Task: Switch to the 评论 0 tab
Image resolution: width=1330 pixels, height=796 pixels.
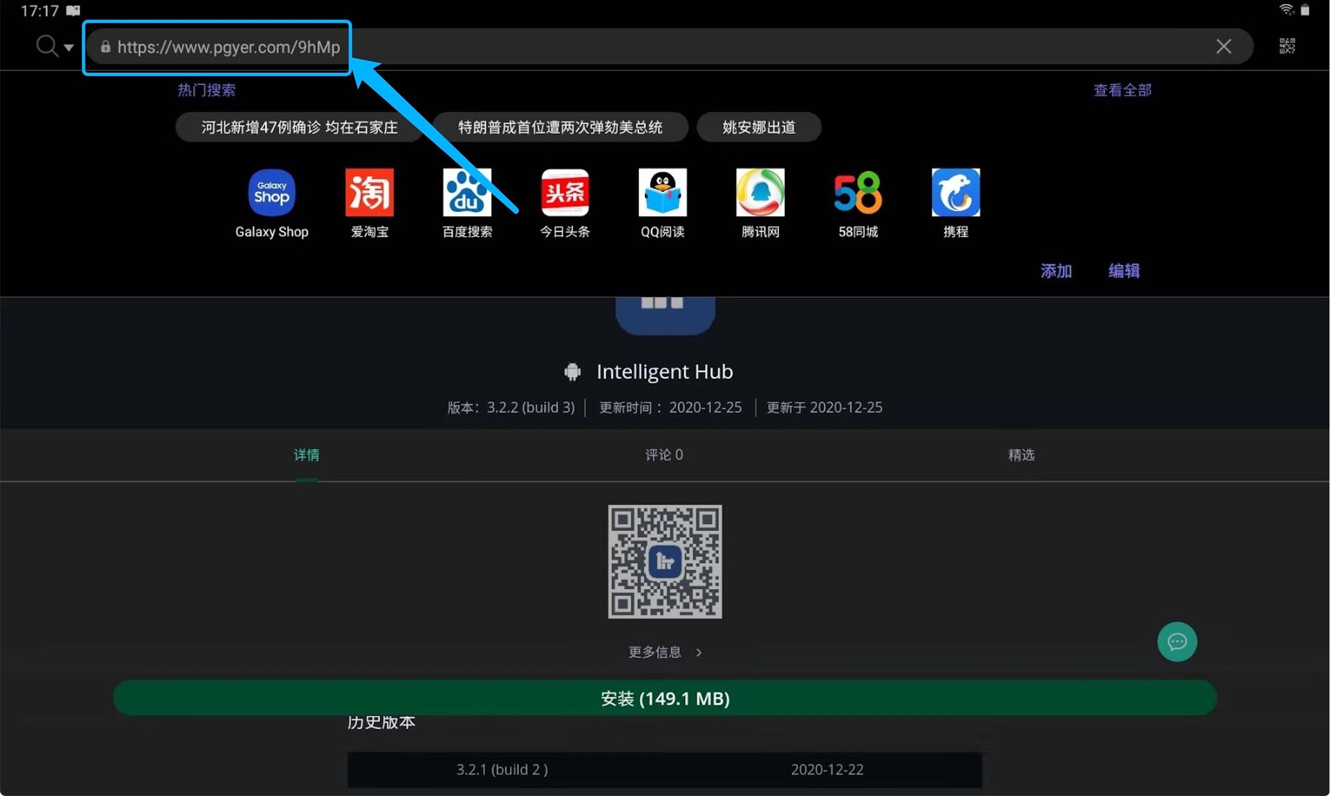Action: [x=664, y=455]
